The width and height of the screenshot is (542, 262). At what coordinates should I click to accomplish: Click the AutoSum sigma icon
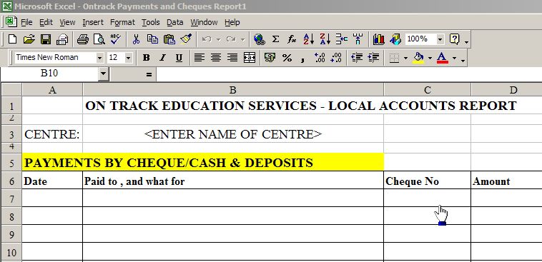click(275, 39)
